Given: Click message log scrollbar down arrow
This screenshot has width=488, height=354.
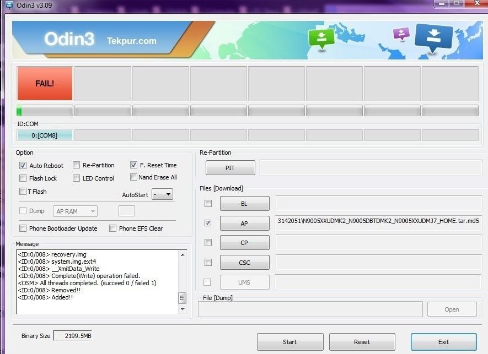Looking at the screenshot, I should pos(183,309).
